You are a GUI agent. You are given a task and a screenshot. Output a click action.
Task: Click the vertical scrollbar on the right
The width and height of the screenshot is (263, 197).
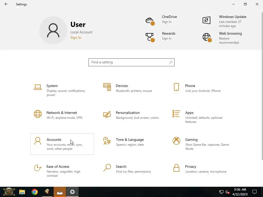coord(262,86)
